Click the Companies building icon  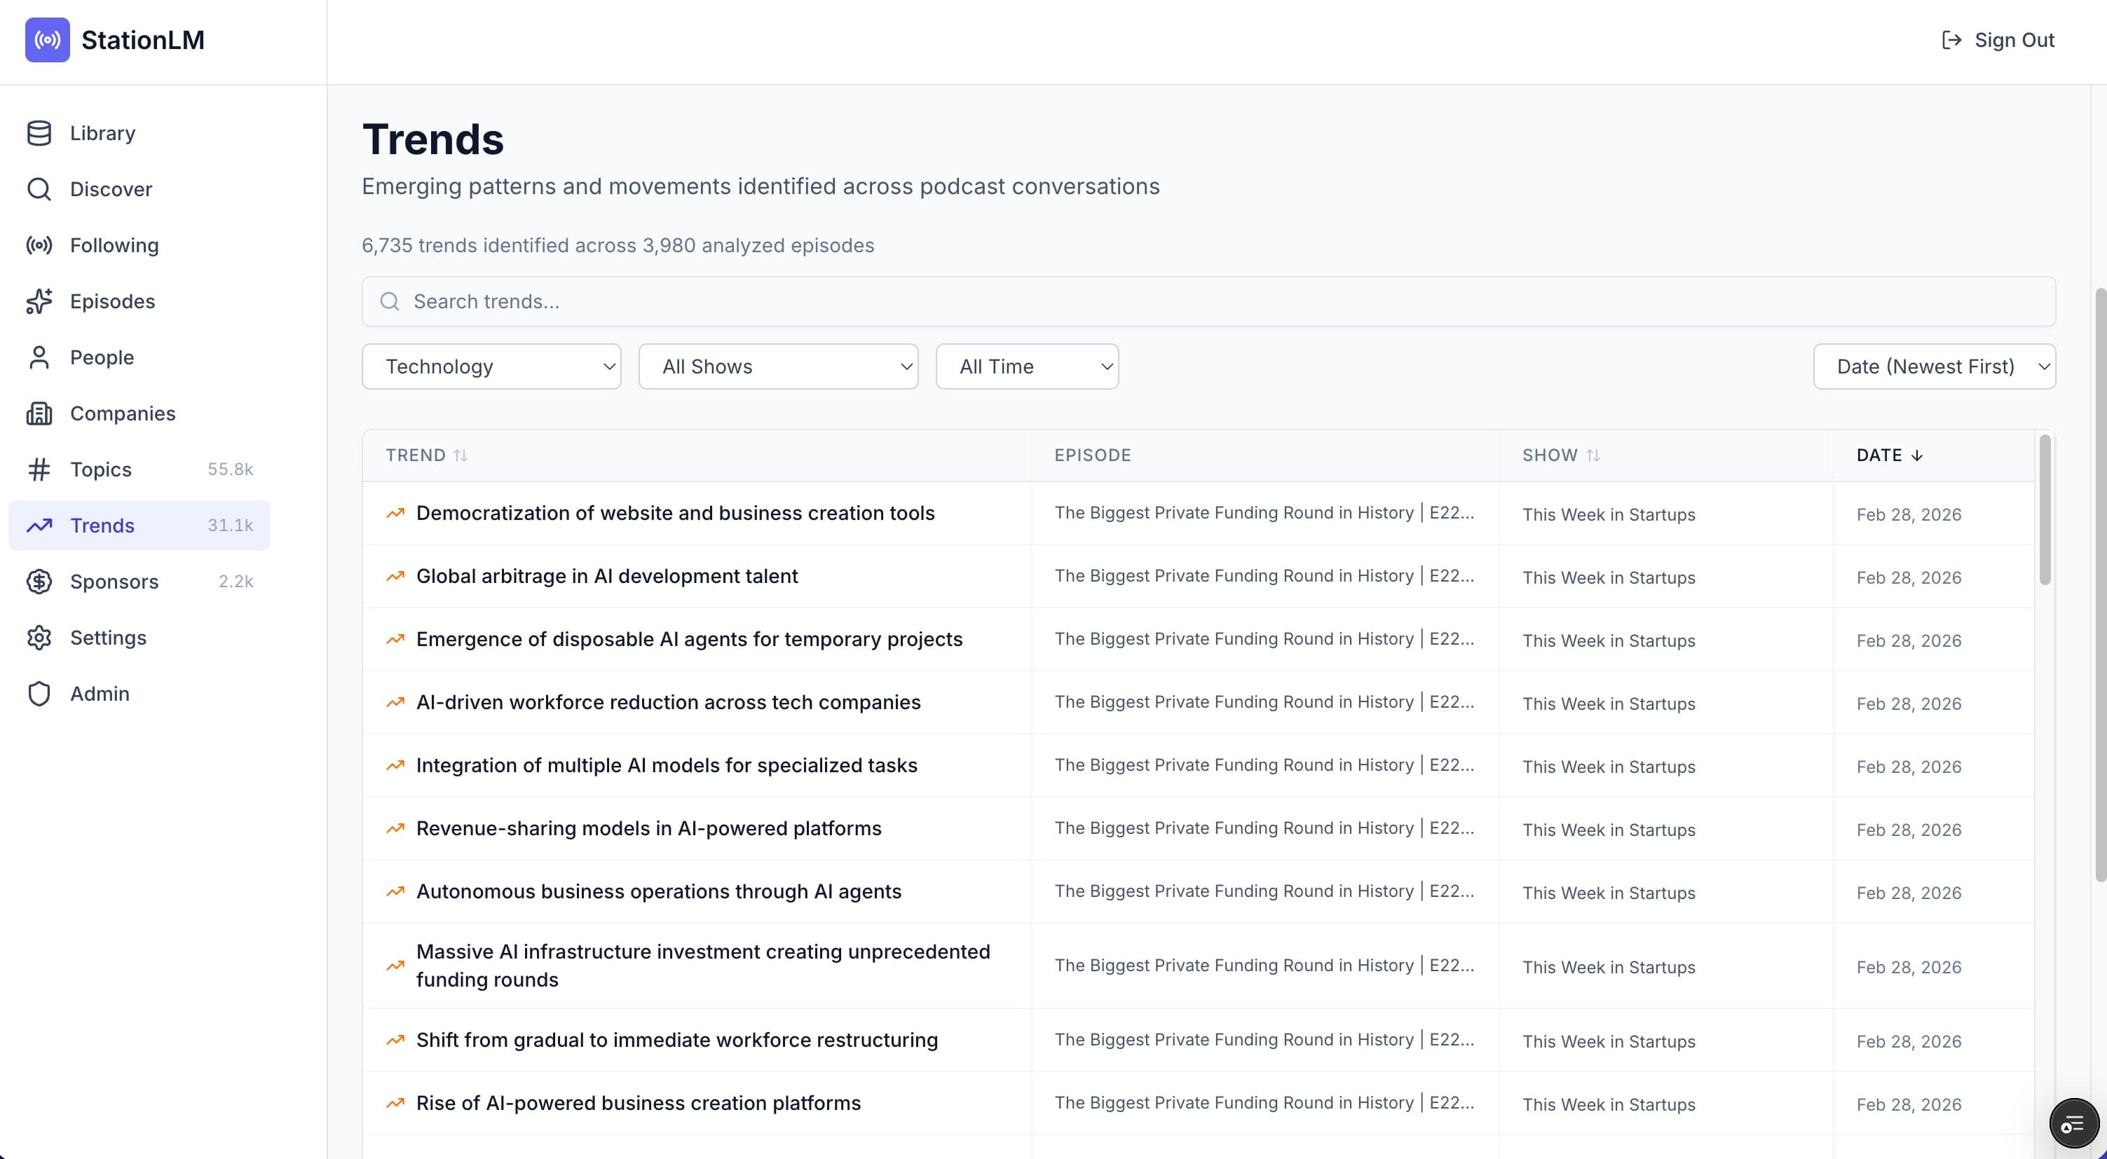pos(39,413)
